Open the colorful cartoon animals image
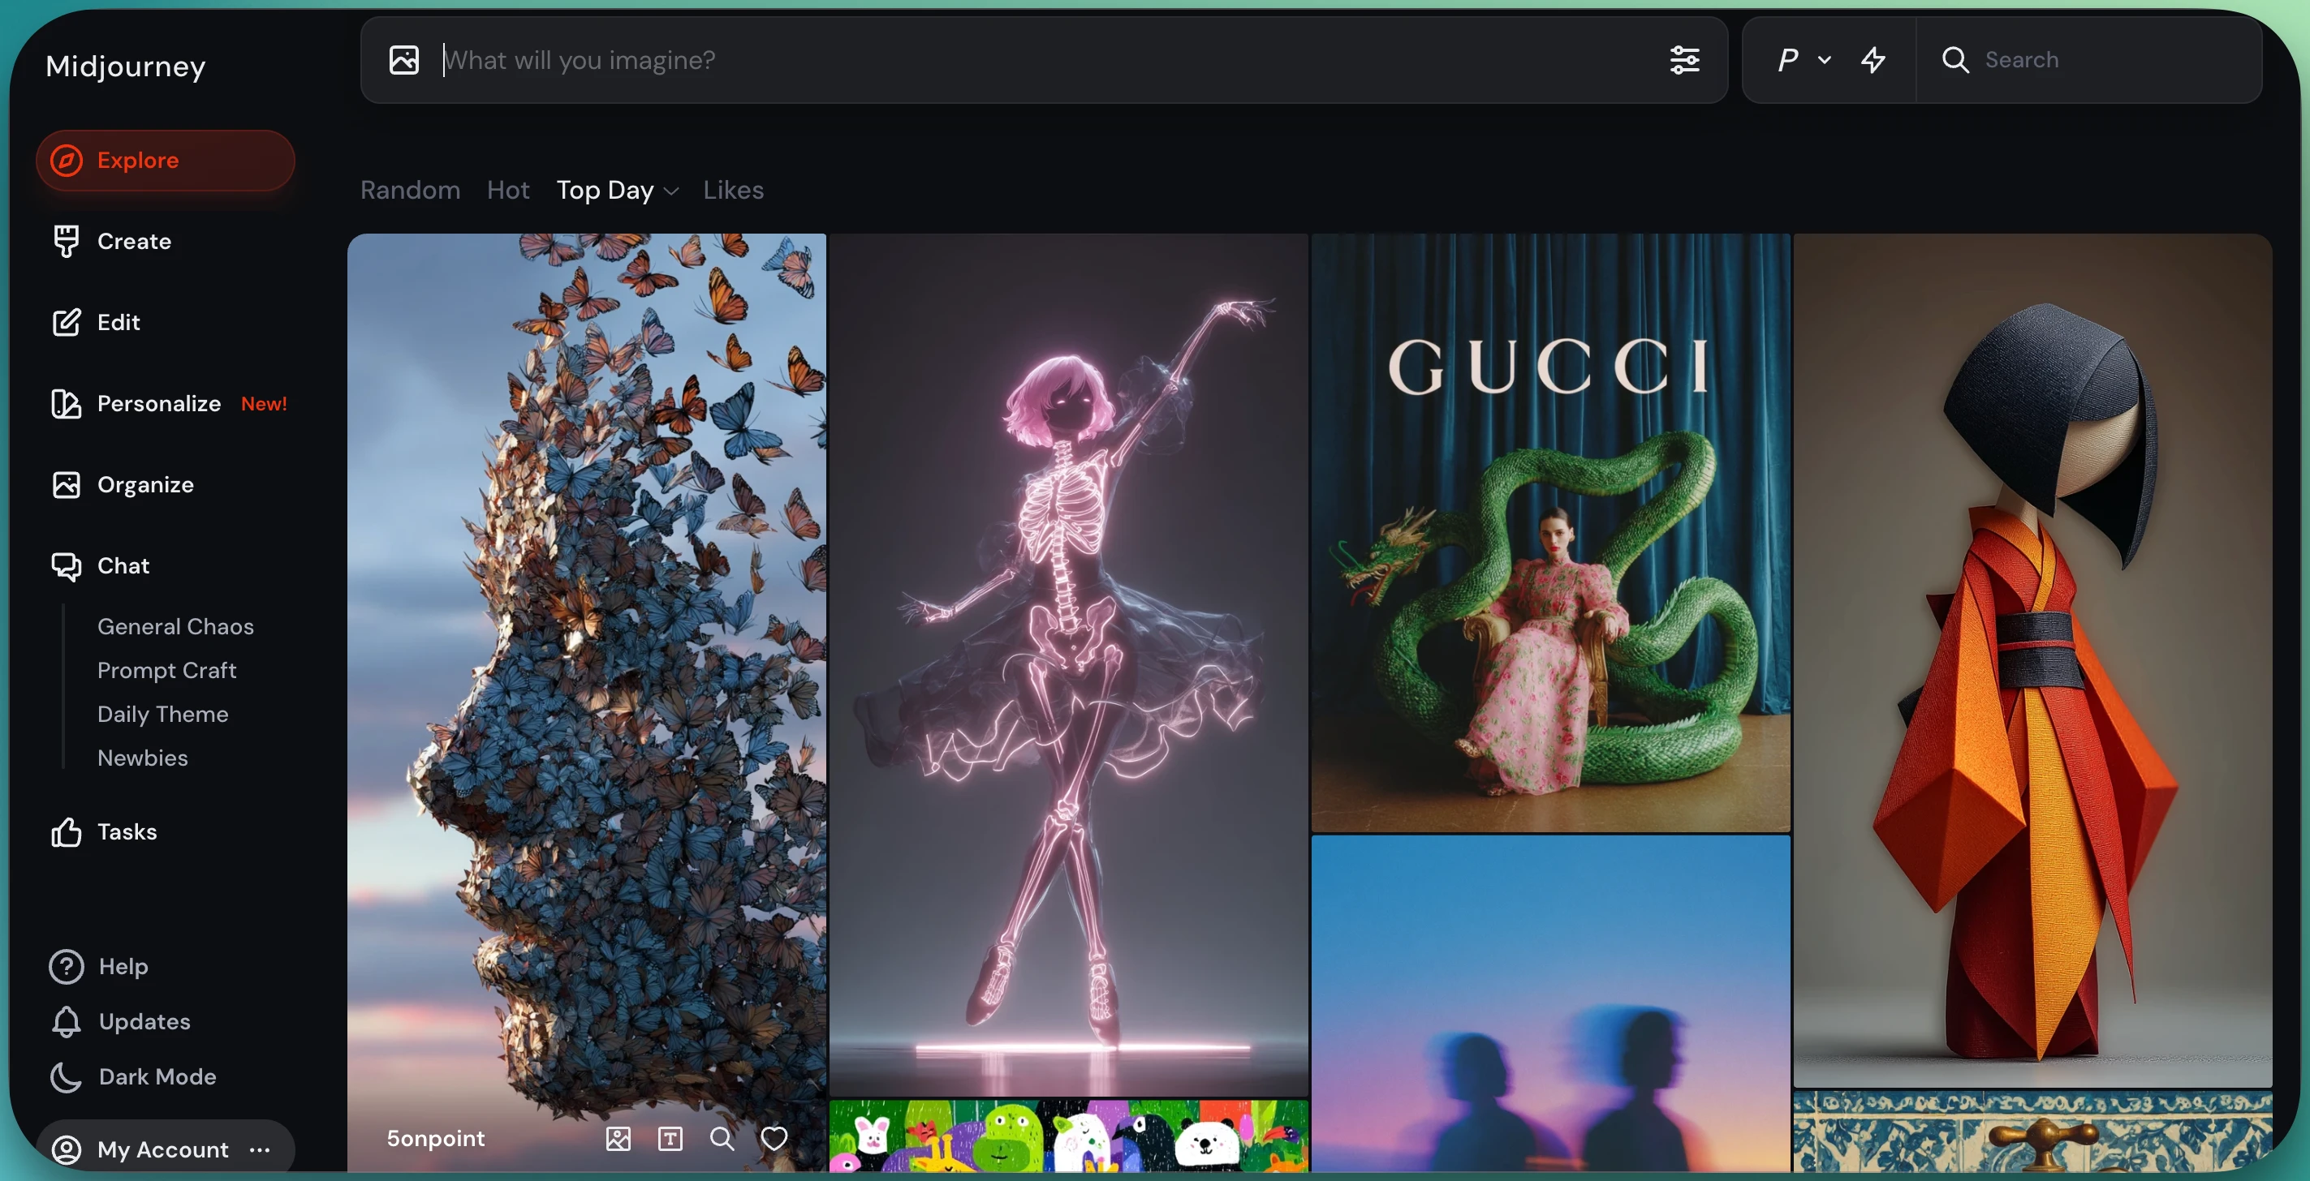 pyautogui.click(x=1068, y=1136)
